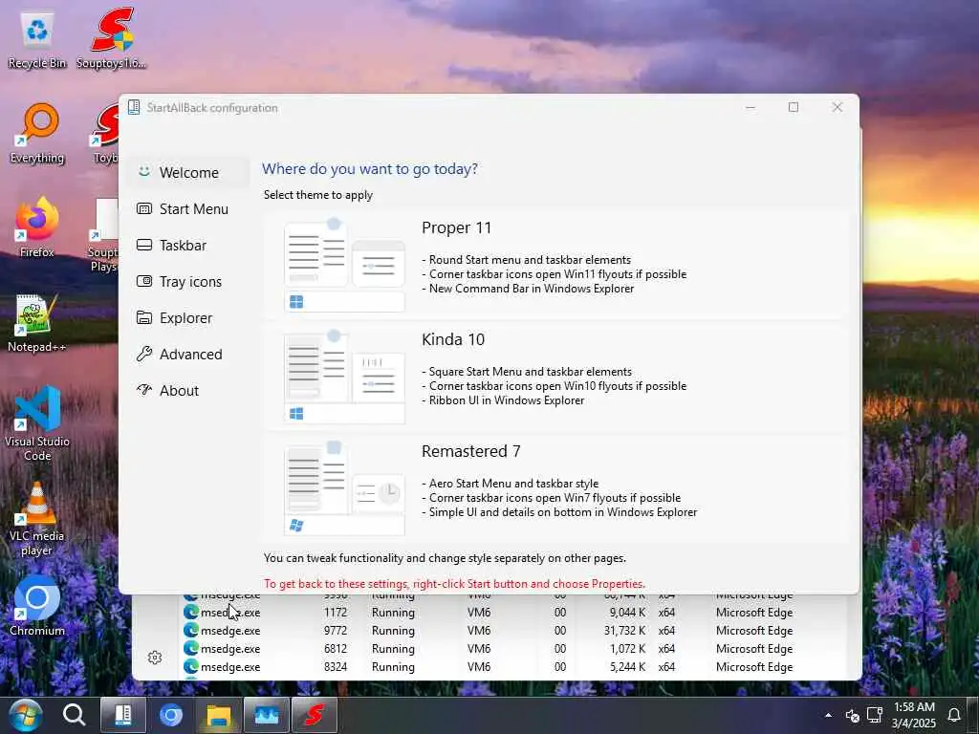Apply the Kinda 10 theme heading

[452, 339]
